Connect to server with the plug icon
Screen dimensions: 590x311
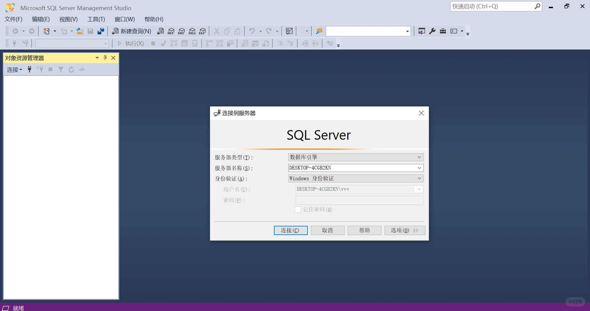pos(30,69)
